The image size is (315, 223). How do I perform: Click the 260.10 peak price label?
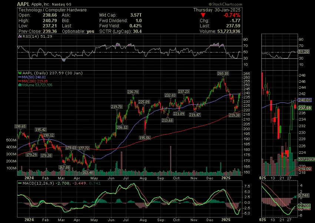coord(223,74)
